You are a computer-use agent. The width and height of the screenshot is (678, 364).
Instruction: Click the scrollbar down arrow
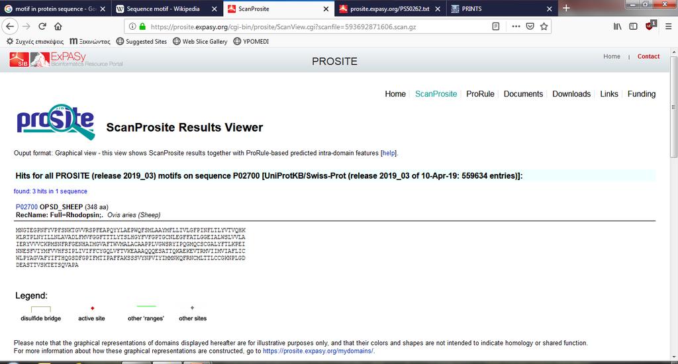tap(673, 357)
